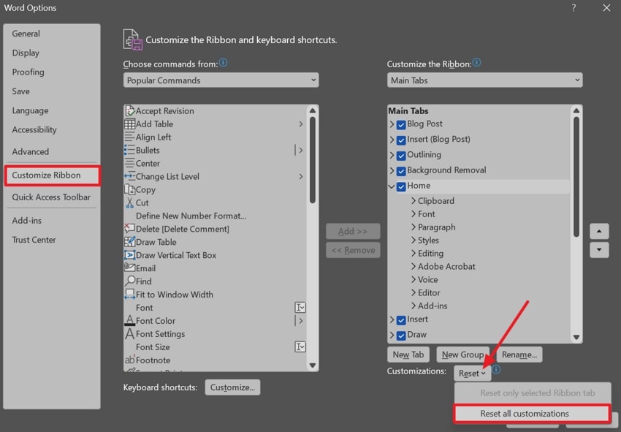Expand the Editing group
The width and height of the screenshot is (621, 432).
414,253
